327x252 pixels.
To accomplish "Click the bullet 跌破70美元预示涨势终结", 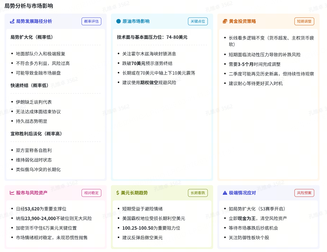I will pos(147,64).
